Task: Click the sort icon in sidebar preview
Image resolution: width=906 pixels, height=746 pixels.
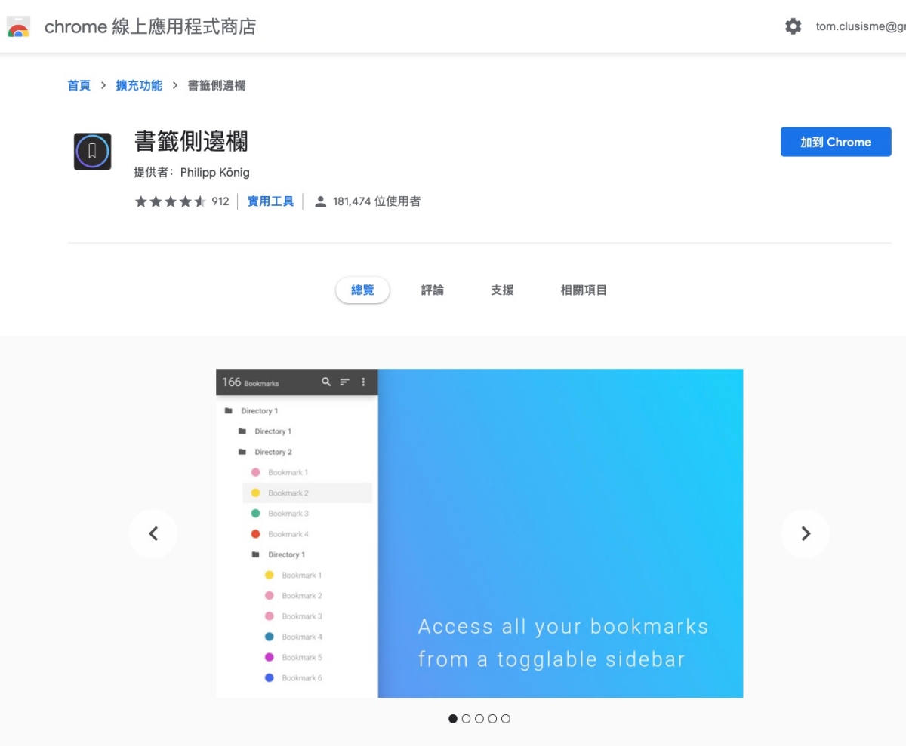Action: (x=344, y=382)
